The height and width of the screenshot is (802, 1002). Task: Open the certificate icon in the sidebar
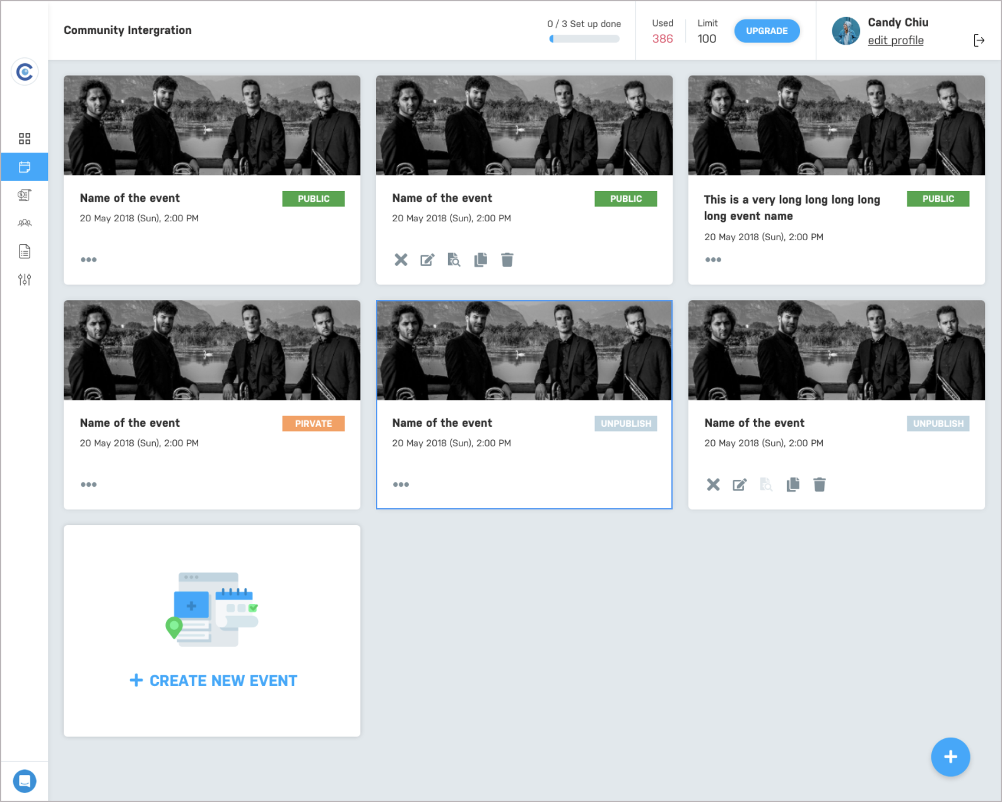click(25, 195)
